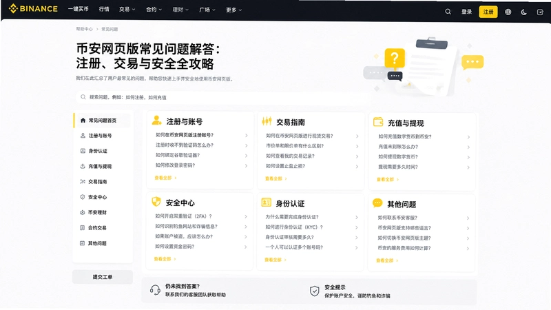Screen dimensions: 551x310
Task: Open question 如何查看我的交易记录?
Action: click(x=290, y=156)
